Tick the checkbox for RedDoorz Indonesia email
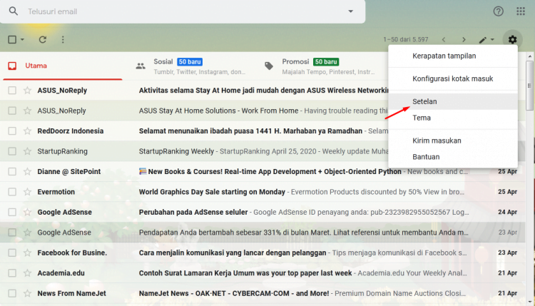The width and height of the screenshot is (535, 306). [x=12, y=131]
